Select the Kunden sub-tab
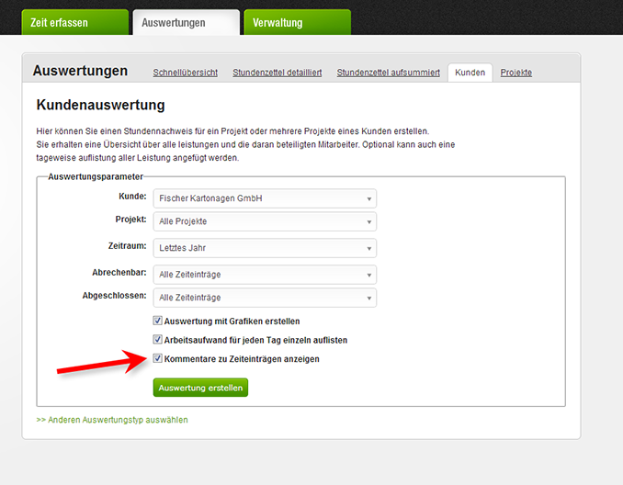The height and width of the screenshot is (485, 623). (470, 73)
